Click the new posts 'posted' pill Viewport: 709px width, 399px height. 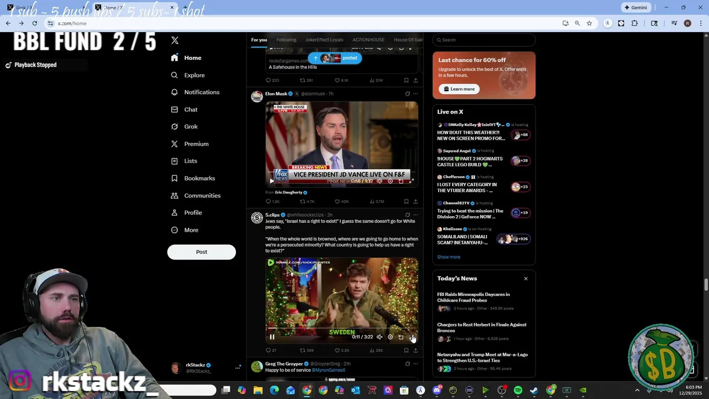coord(335,58)
